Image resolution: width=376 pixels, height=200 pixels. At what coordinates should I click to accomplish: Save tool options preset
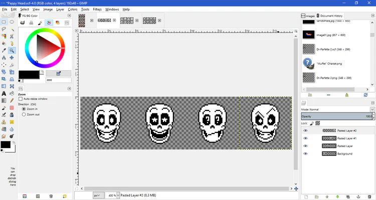[x=25, y=196]
